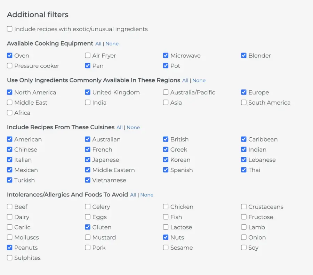Enable the exotic/unusual ingredients filter

click(9, 29)
